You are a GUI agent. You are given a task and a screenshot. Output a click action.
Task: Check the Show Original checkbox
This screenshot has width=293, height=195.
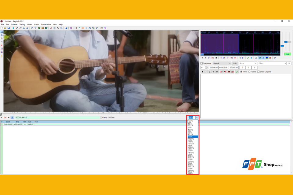259,72
